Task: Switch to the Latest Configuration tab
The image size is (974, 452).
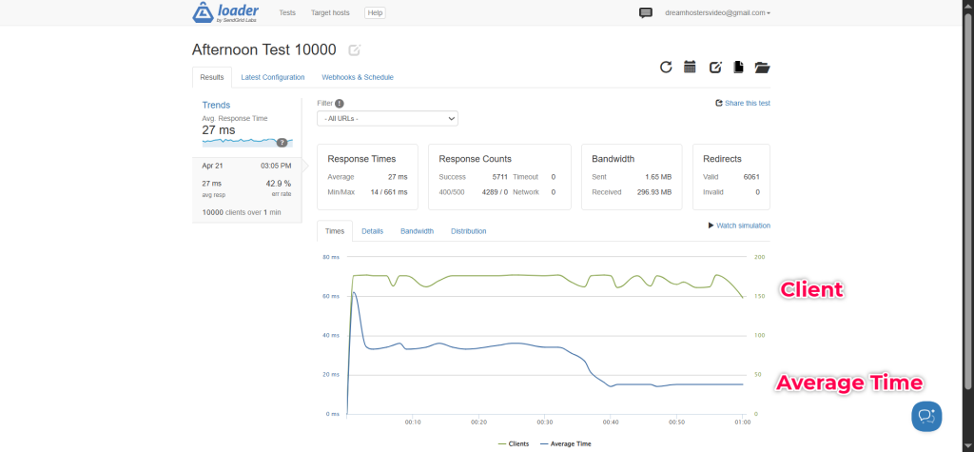Action: pos(273,77)
